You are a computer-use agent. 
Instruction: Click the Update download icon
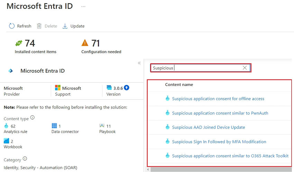pos(65,26)
